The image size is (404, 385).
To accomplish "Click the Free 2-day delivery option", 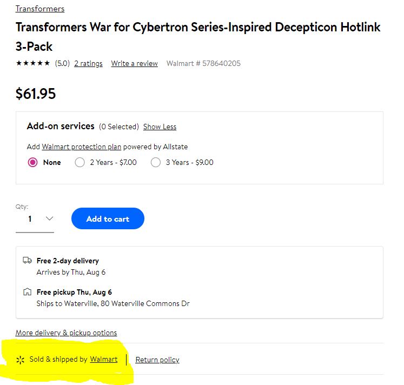I will coord(68,261).
